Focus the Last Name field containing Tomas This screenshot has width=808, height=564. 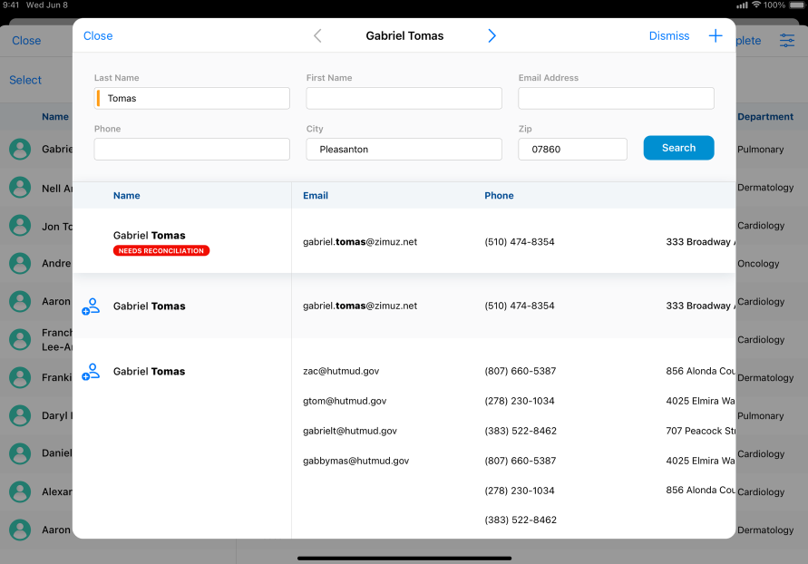[193, 98]
